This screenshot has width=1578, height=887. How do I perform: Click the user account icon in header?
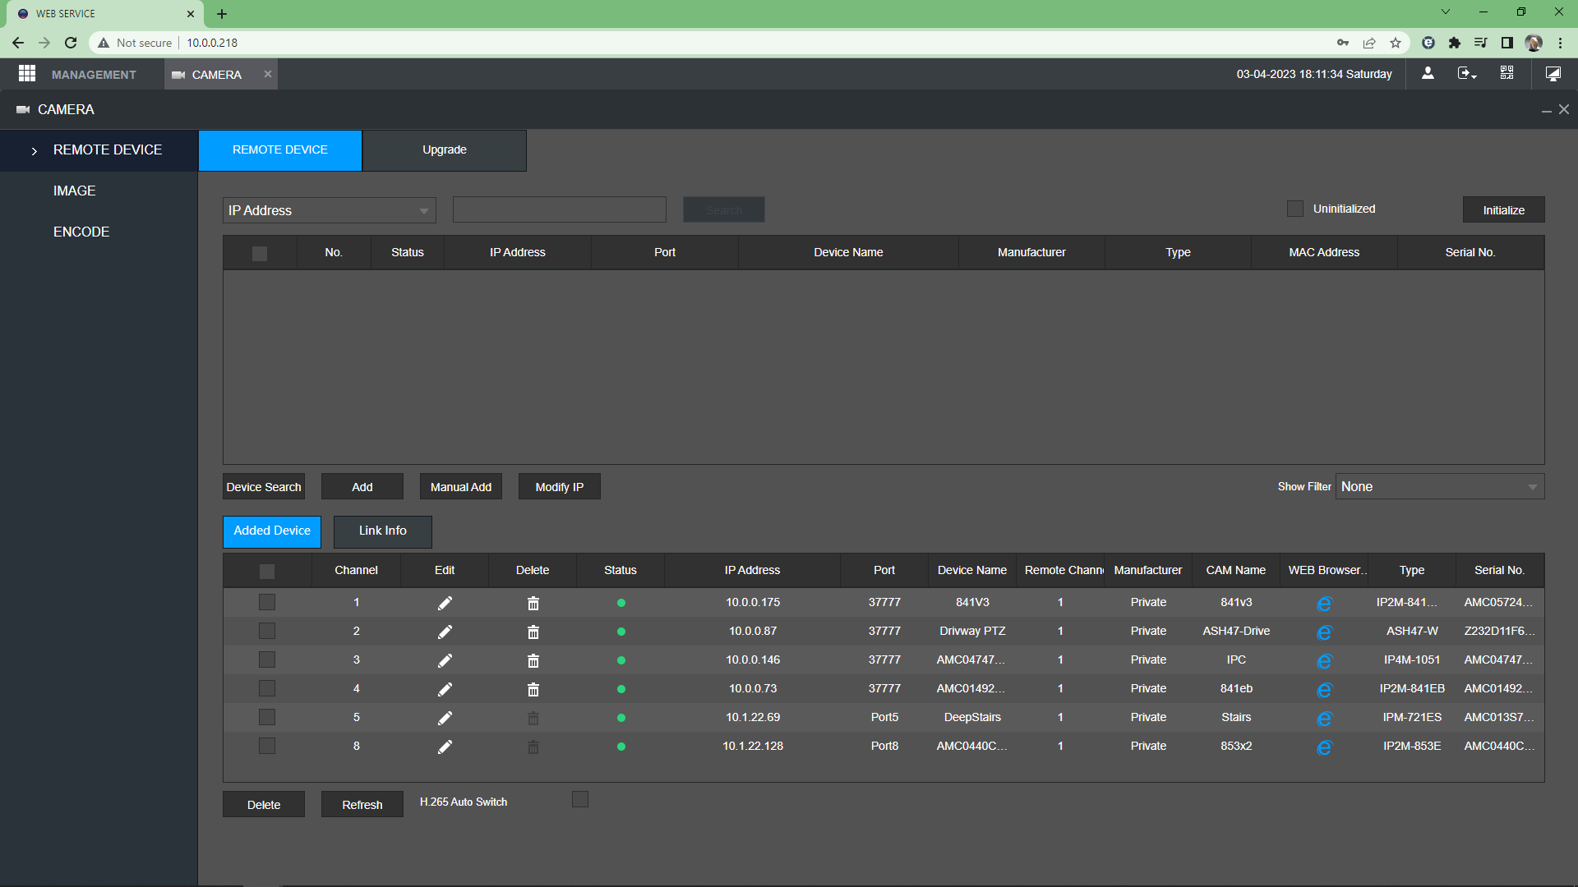(1428, 74)
